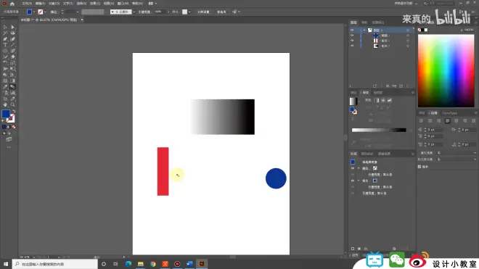Choose freeform gradient type button

pos(390,100)
